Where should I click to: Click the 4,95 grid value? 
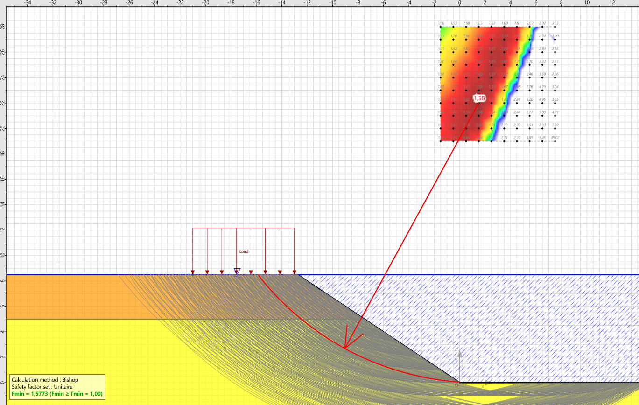(542, 100)
